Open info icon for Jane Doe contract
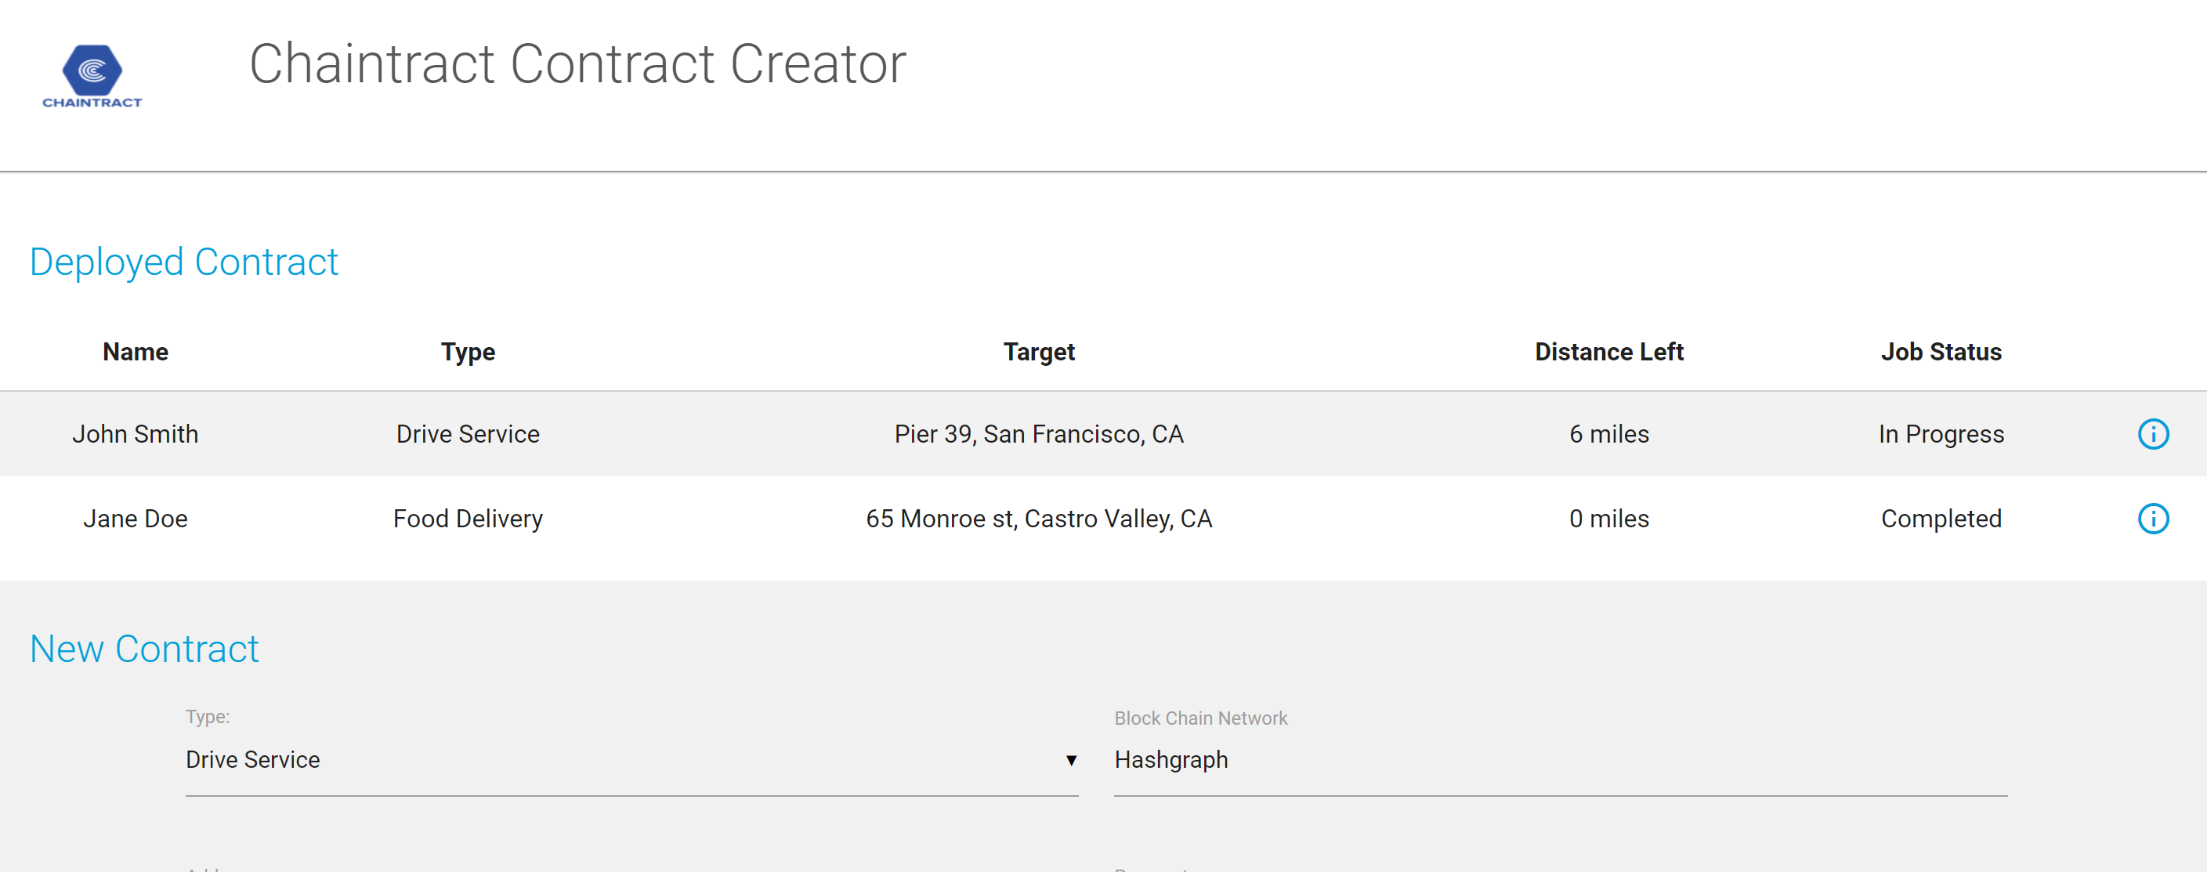This screenshot has height=872, width=2207. [x=2152, y=519]
